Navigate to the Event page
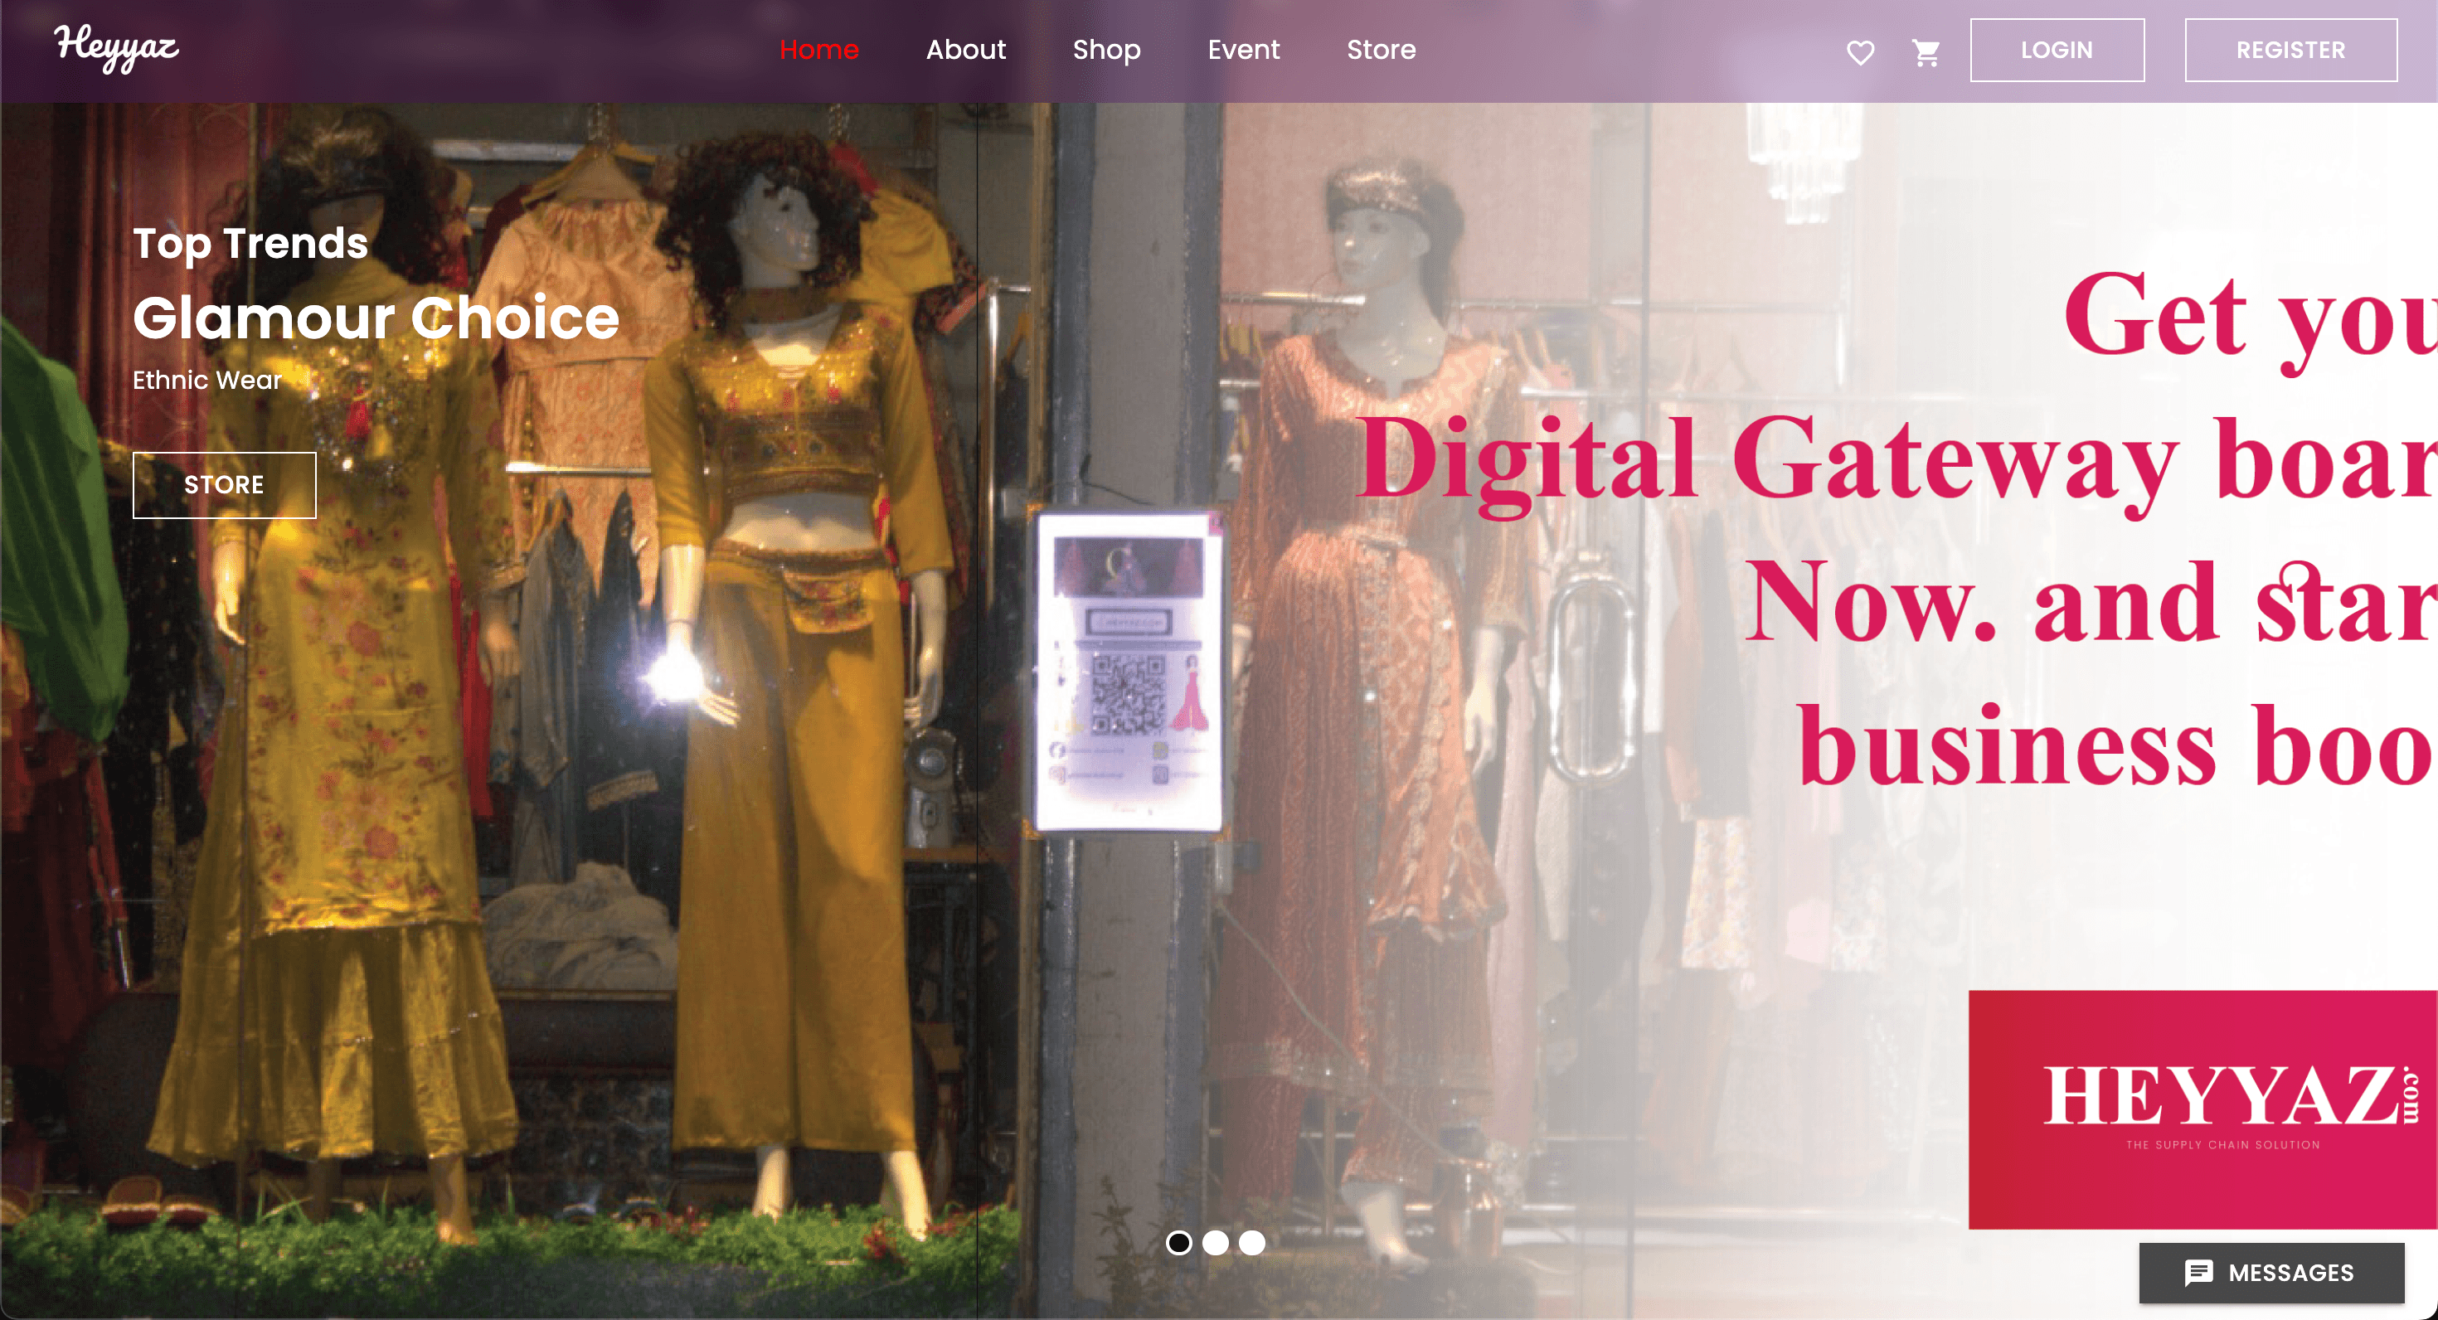The width and height of the screenshot is (2438, 1320). [1243, 49]
